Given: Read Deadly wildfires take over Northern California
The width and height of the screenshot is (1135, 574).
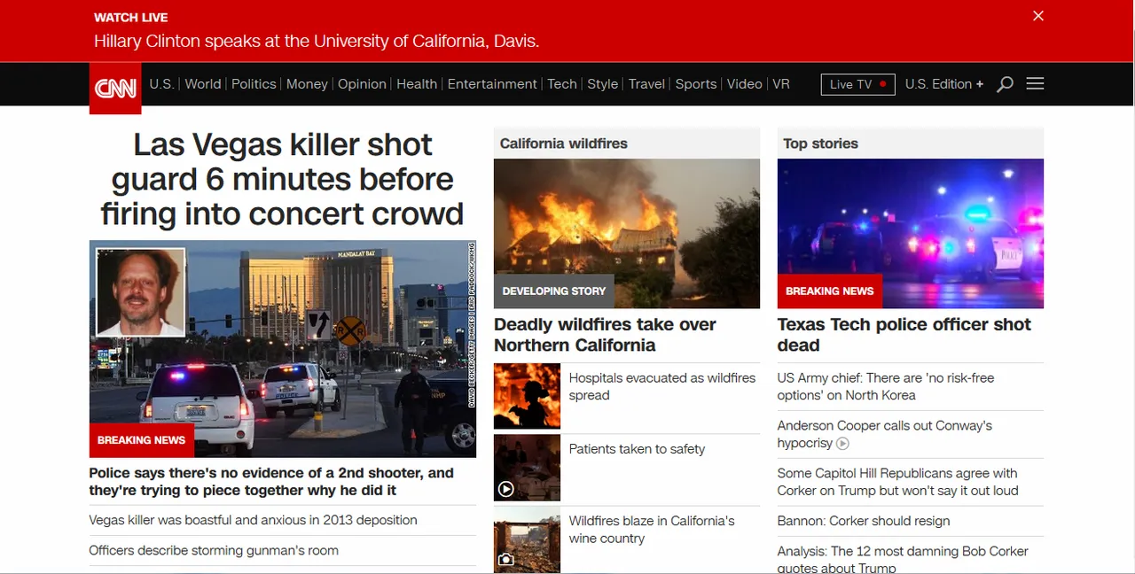Looking at the screenshot, I should coord(605,335).
